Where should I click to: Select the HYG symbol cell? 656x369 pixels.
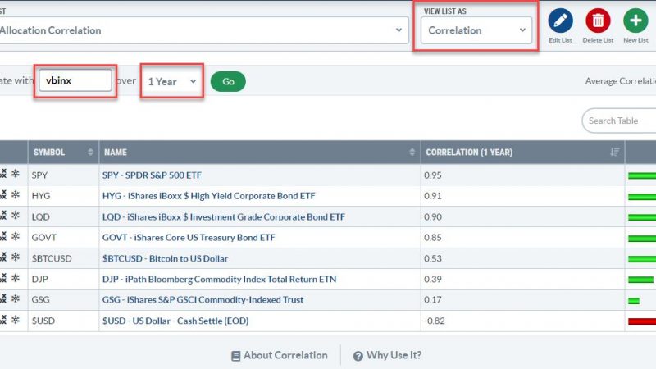pos(63,196)
